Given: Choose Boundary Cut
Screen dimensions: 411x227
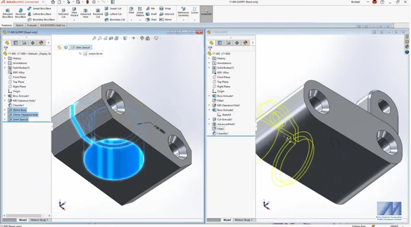Looking at the screenshot, I should 115,19.
